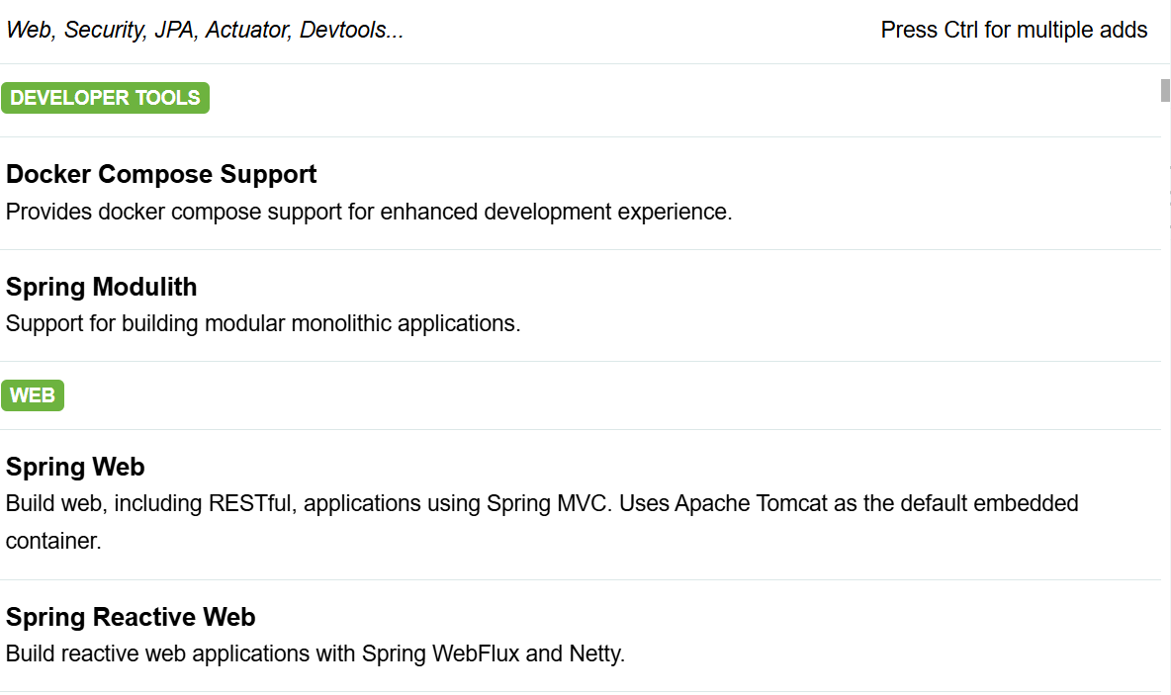Click the 'Uses Apache Tomcat' description sentence
The width and height of the screenshot is (1171, 695).
point(850,504)
